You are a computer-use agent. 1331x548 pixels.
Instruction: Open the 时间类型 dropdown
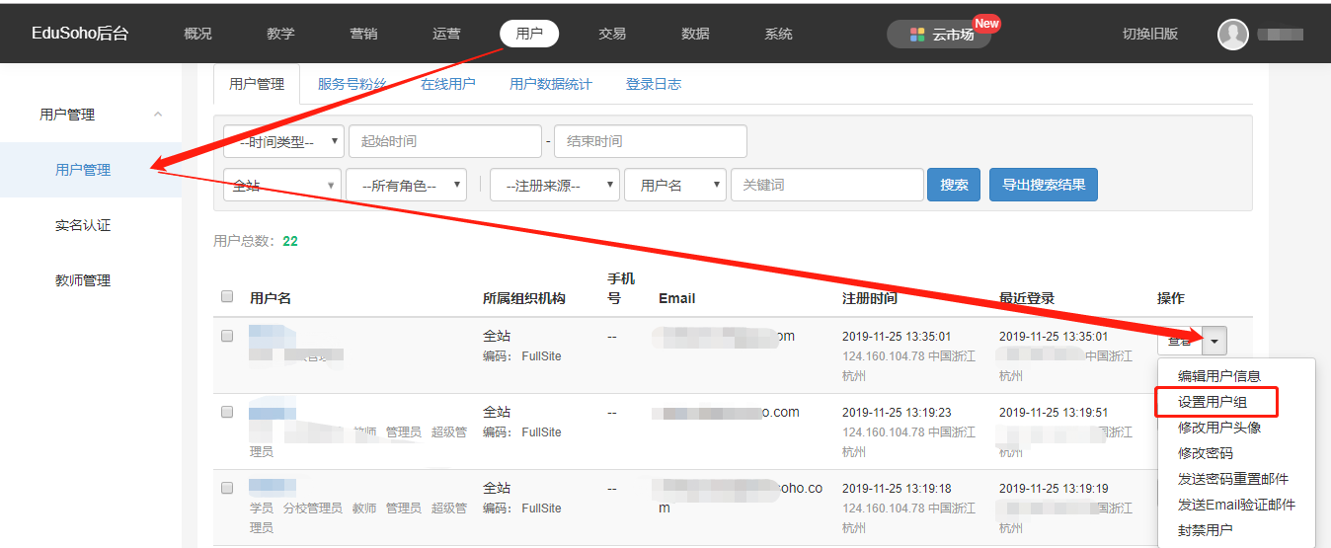coord(284,141)
